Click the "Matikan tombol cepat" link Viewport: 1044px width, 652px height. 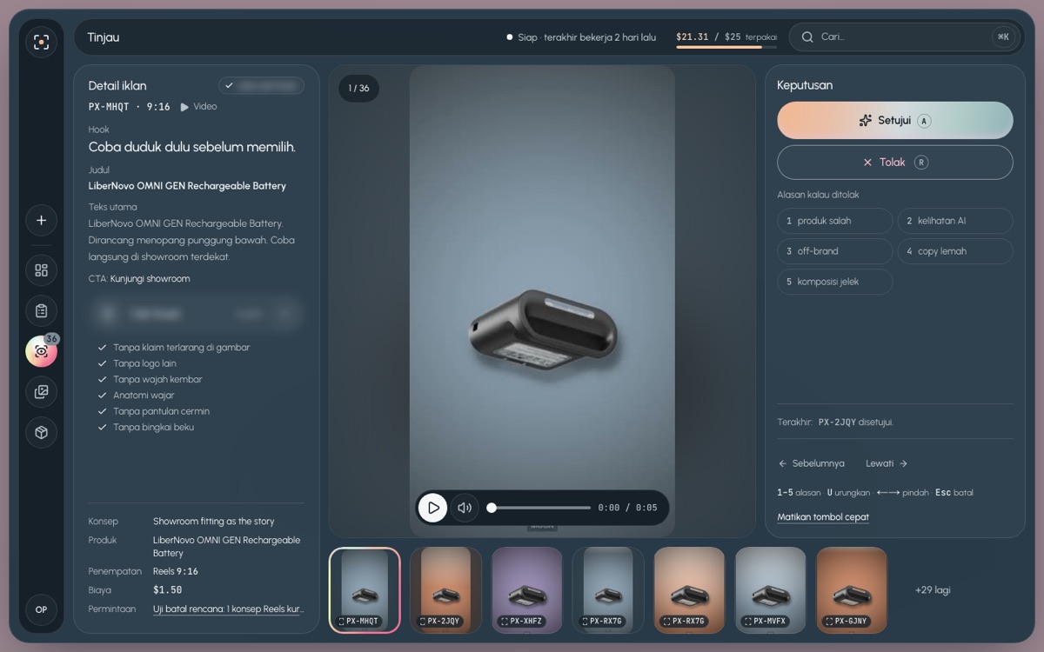tap(823, 517)
